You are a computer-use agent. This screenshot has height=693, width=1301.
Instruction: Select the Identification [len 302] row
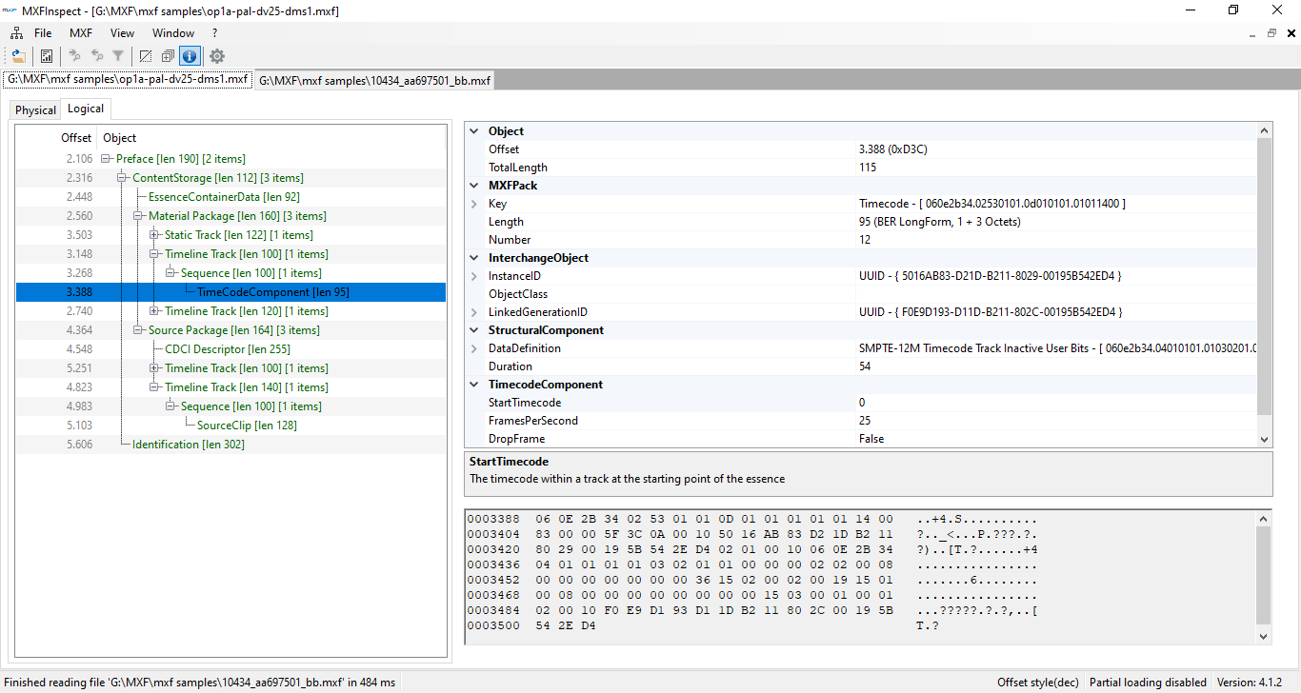pos(230,445)
